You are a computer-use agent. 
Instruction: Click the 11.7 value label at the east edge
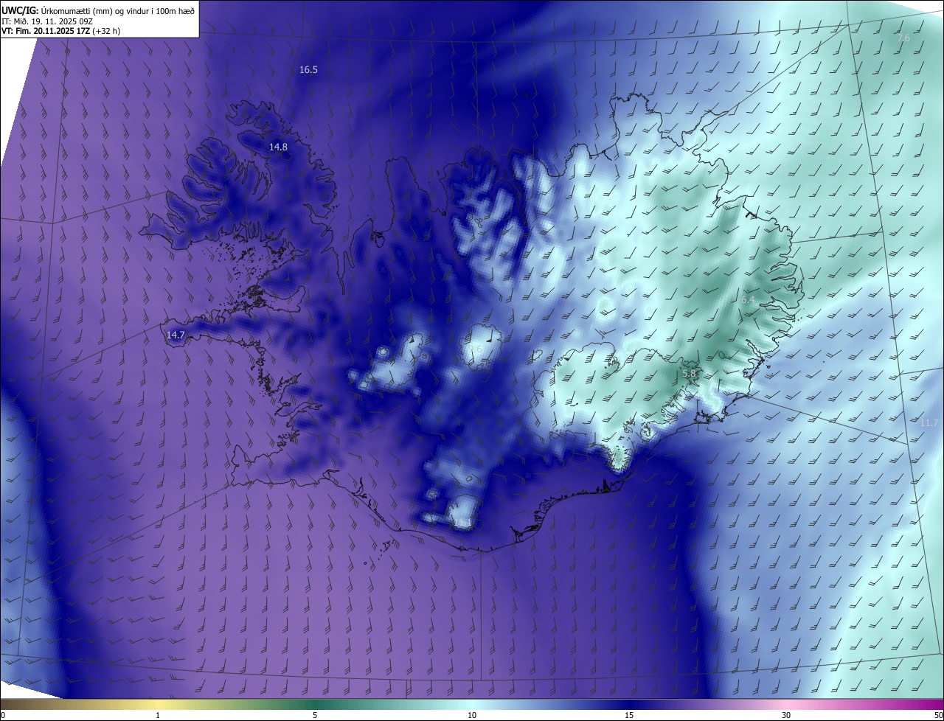coord(929,422)
